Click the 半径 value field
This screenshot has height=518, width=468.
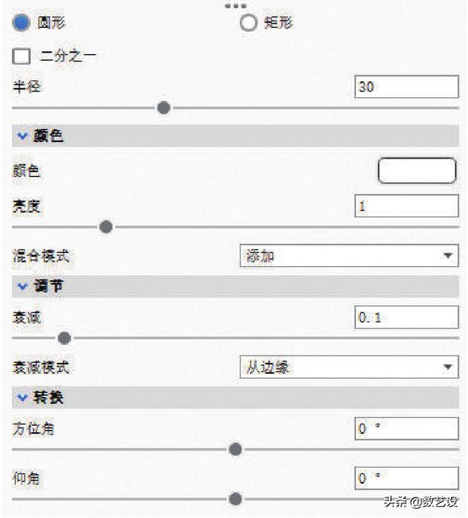407,87
